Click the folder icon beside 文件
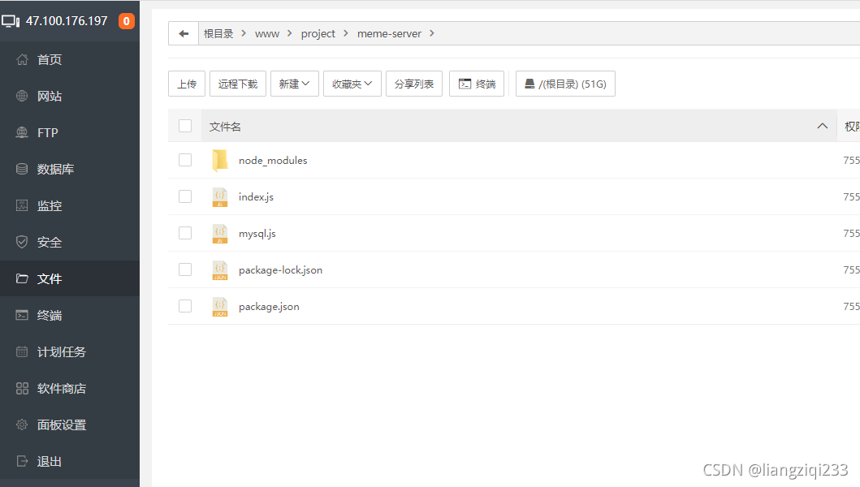Screen dimensions: 860x487 [22, 278]
